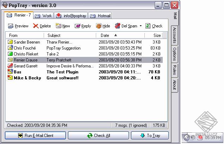Click the 78 KB size cell
Image resolution: width=224 pixels, height=144 pixels.
click(154, 72)
